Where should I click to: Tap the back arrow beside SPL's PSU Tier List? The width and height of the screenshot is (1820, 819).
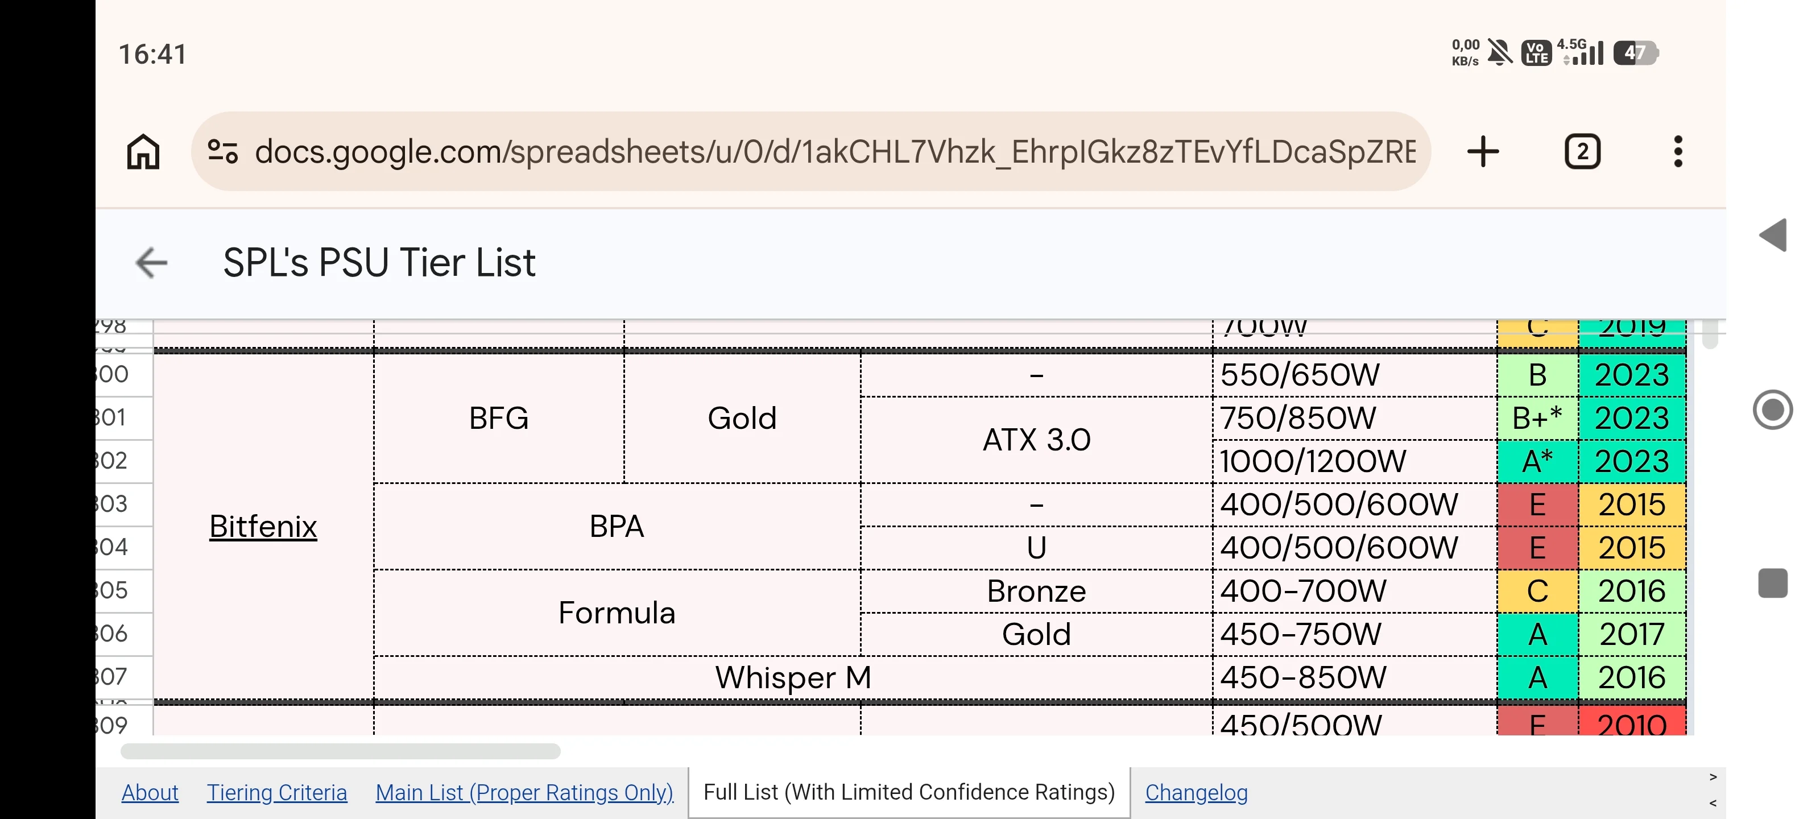151,263
